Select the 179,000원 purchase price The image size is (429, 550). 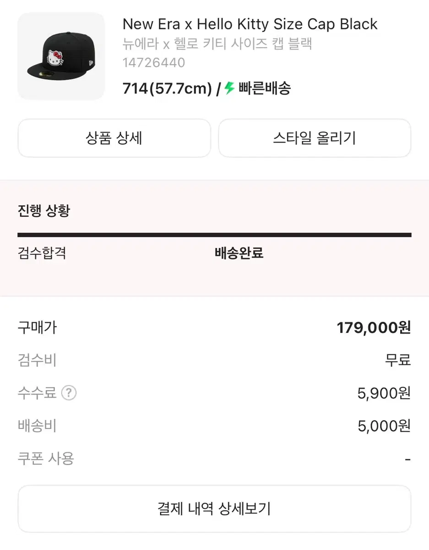click(374, 328)
